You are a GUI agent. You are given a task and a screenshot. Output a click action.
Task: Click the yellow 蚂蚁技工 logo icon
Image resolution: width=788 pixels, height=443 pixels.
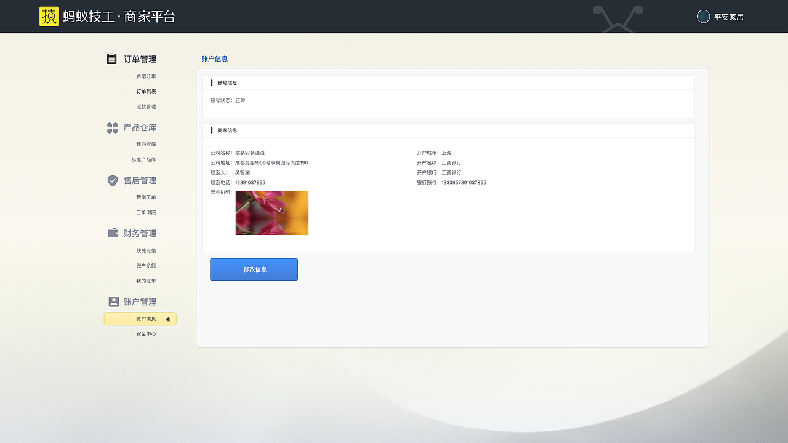tap(49, 17)
